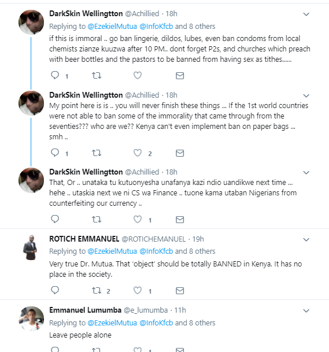Retweet the 'My point here is' tweet
This screenshot has width=329, height=352.
97,153
